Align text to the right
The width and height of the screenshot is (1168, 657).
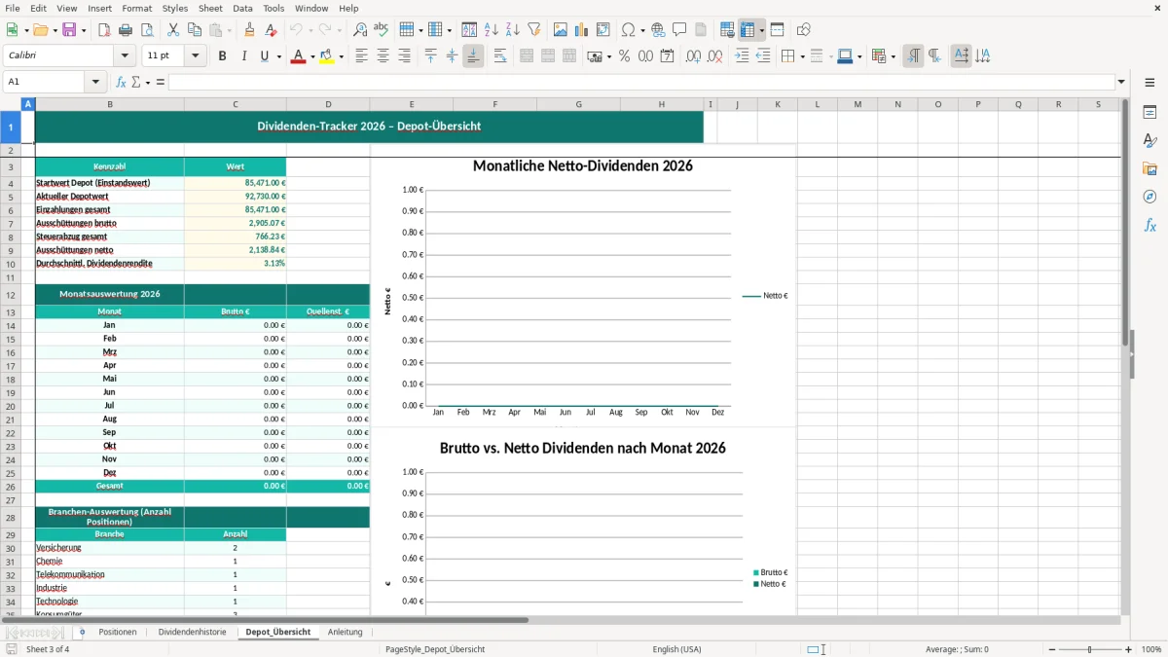[x=404, y=56]
